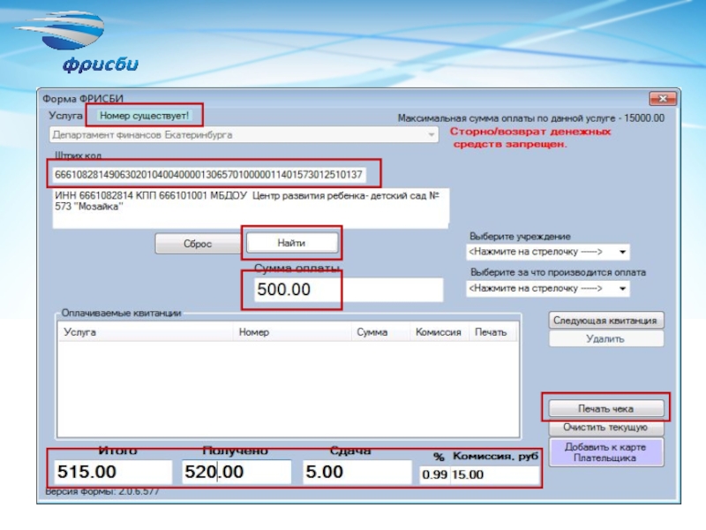Click Добавить к карте Плательщика button

tap(606, 452)
